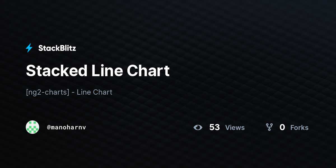The image size is (336, 168).
Task: Click the eye views icon
Action: [x=198, y=127]
